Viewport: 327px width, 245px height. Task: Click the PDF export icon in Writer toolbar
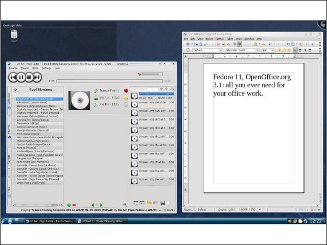(x=218, y=44)
